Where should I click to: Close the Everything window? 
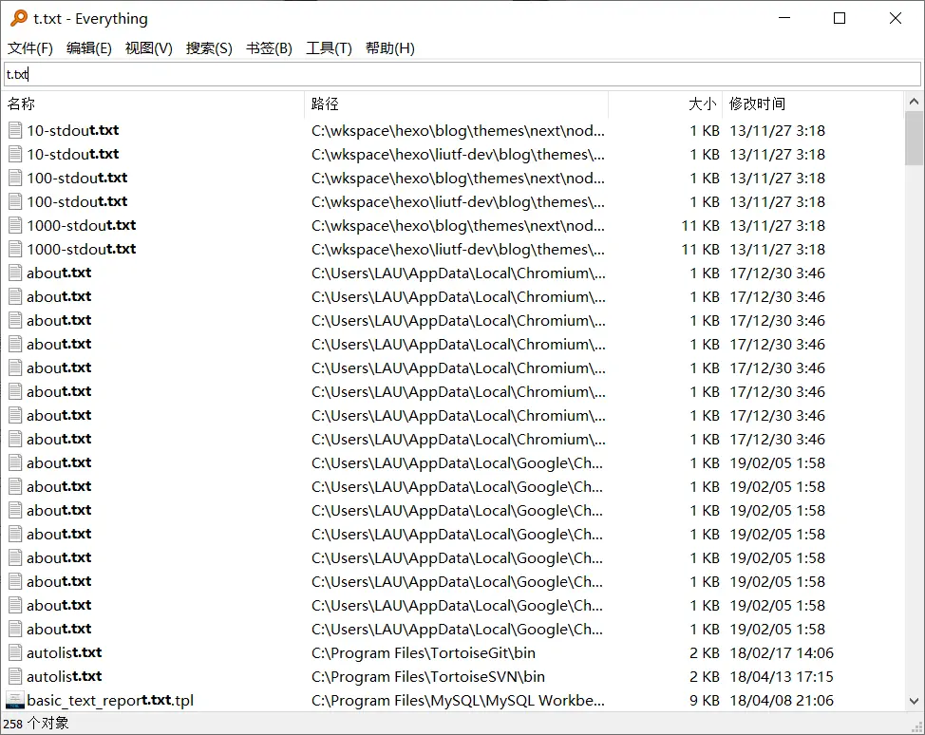895,18
